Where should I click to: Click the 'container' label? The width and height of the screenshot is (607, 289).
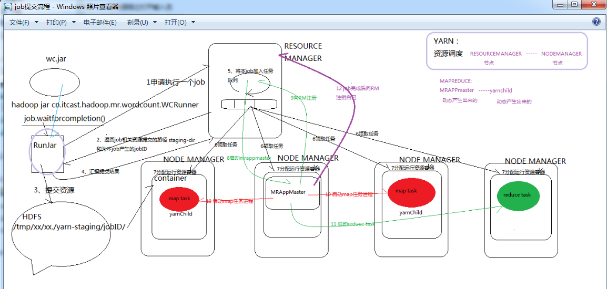170,179
